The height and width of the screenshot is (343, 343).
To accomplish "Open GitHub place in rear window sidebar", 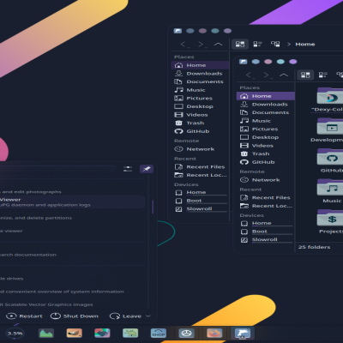I will tap(200, 131).
